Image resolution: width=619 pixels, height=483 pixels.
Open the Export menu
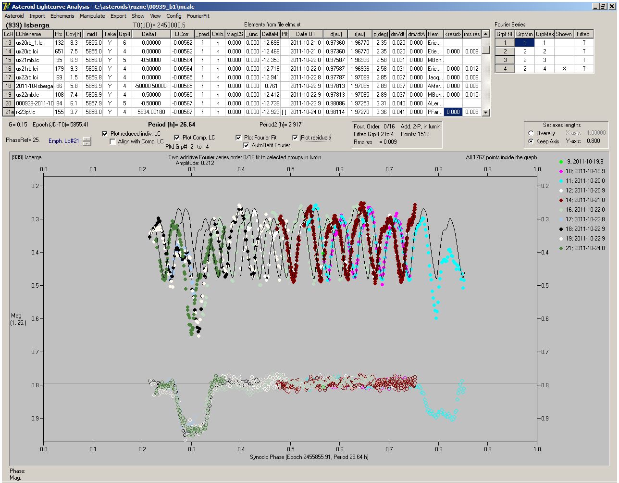(x=118, y=16)
